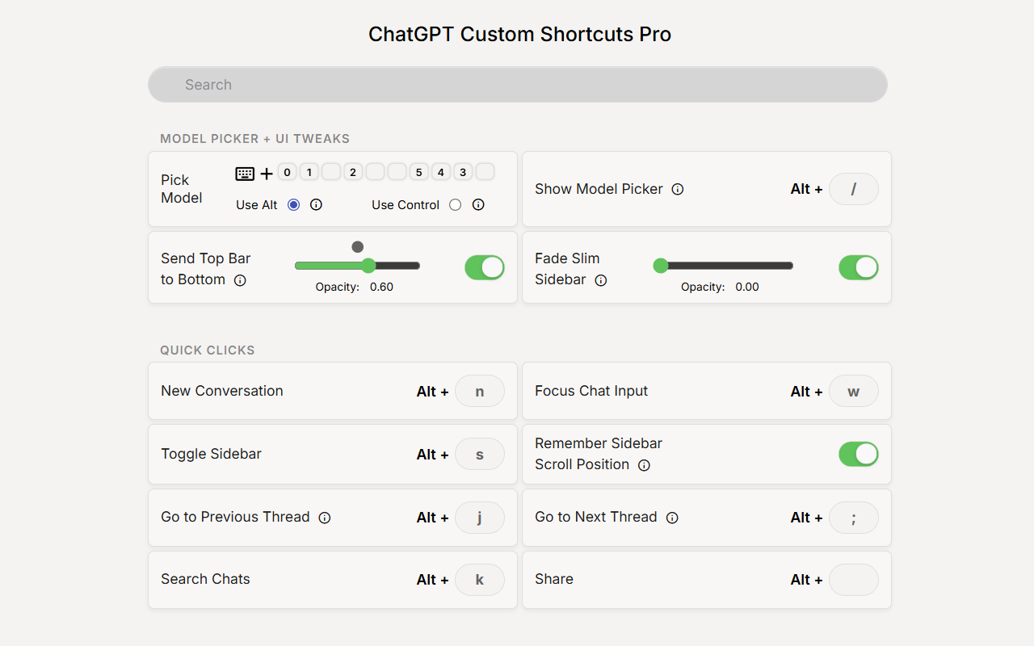Click 'Alt +' text in New Conversation row
The height and width of the screenshot is (646, 1034).
click(432, 392)
